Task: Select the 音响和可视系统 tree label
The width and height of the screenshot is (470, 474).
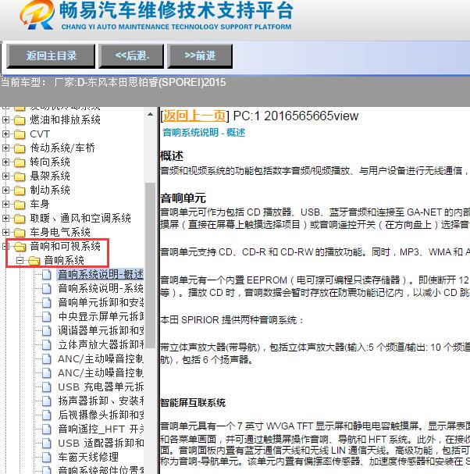Action: pyautogui.click(x=65, y=246)
